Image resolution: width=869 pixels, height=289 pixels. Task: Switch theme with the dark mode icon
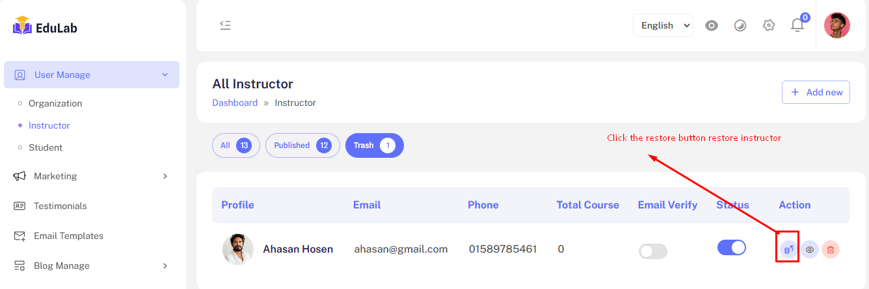[740, 25]
